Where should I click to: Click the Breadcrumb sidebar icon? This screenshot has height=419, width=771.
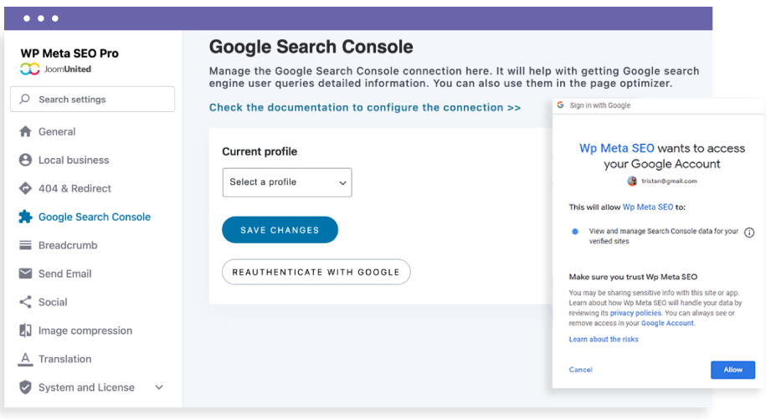(x=25, y=245)
